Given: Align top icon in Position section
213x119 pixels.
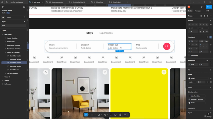Looking at the screenshot, I should pos(200,25).
